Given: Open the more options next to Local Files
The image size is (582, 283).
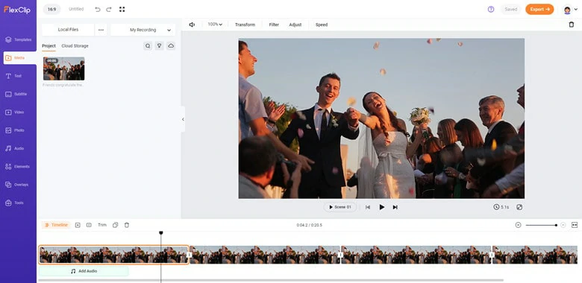Looking at the screenshot, I should 101,30.
